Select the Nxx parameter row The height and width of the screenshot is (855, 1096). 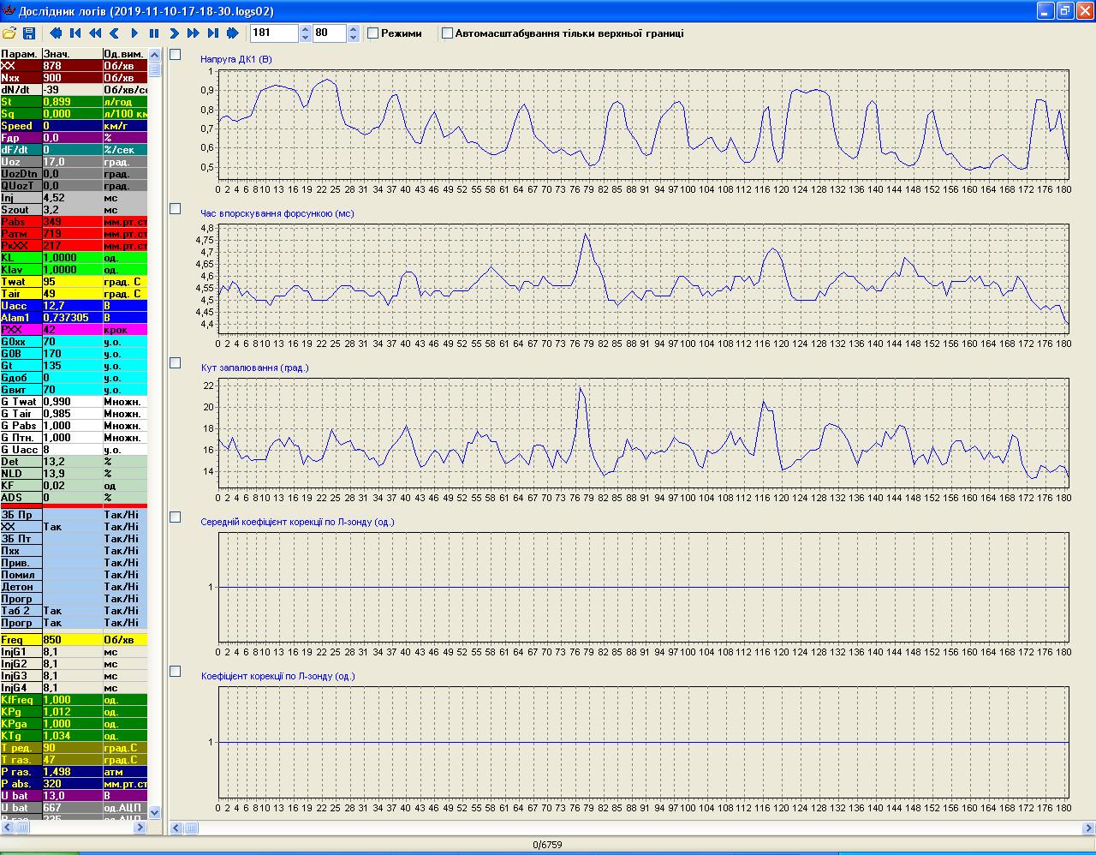(74, 78)
